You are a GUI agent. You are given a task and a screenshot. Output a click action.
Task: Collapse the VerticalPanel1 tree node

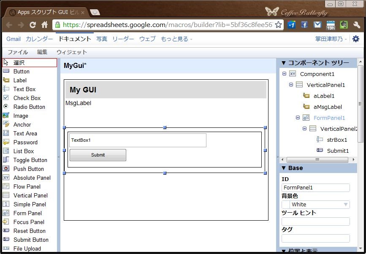coord(291,85)
